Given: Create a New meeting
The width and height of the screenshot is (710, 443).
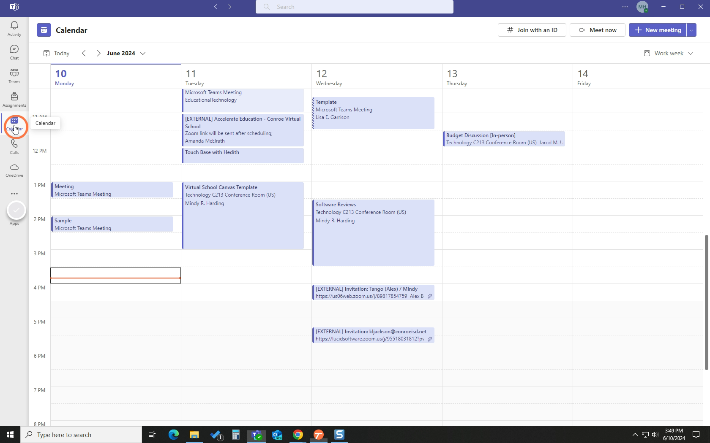Looking at the screenshot, I should pos(658,30).
